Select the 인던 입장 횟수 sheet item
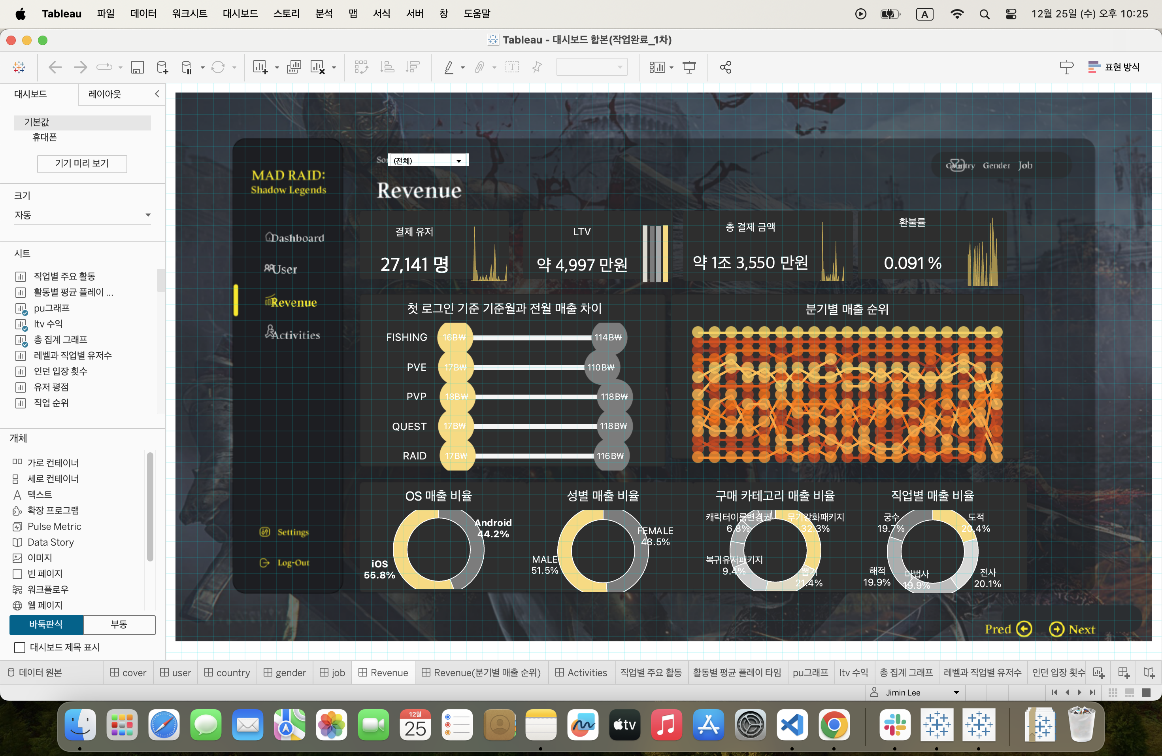 click(60, 371)
